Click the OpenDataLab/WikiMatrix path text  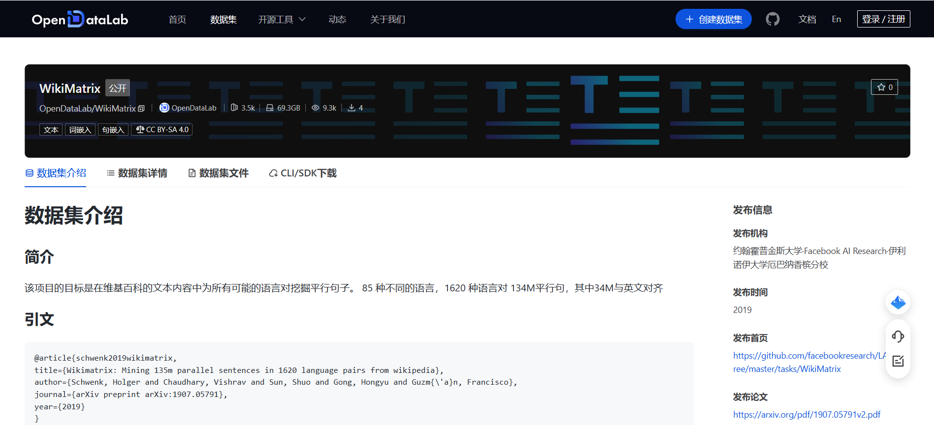pos(88,108)
